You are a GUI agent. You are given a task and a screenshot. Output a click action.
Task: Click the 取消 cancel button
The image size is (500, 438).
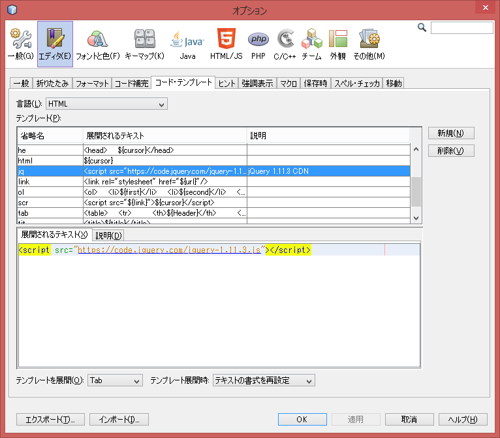(409, 420)
